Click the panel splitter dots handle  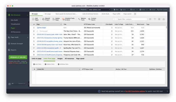pyautogui.click(x=97, y=57)
